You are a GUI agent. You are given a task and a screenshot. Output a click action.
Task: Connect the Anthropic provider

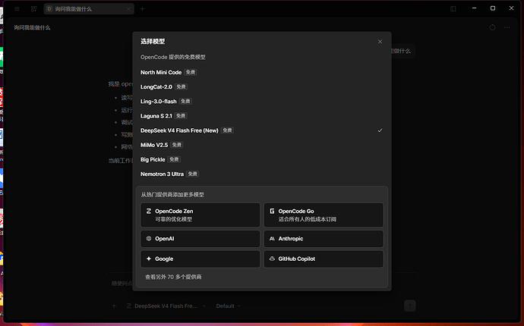point(324,239)
